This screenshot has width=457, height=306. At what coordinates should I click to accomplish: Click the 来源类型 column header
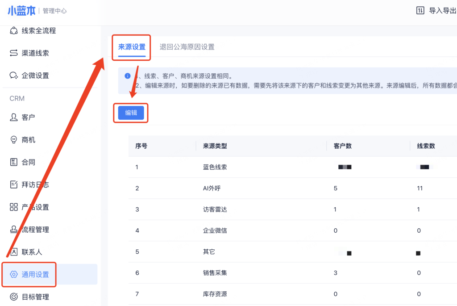[x=215, y=146]
